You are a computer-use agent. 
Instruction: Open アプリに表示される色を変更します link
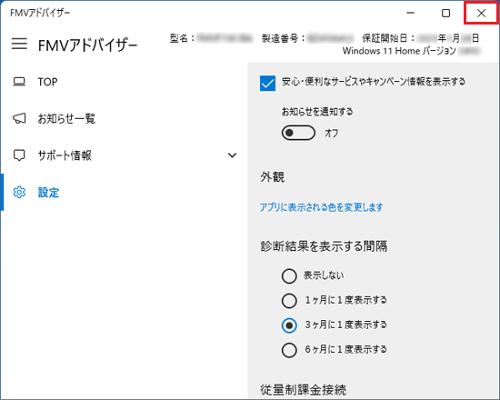(322, 207)
